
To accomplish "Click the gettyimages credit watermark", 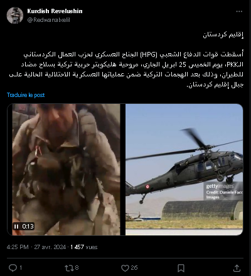I will [x=223, y=192].
